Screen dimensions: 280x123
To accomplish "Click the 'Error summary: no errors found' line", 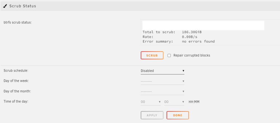I will coord(179,41).
